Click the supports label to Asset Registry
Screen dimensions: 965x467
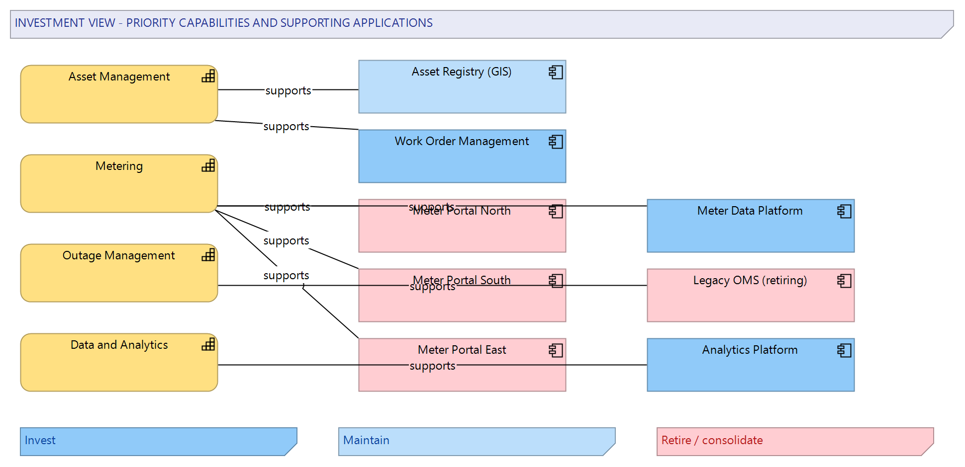coord(288,90)
